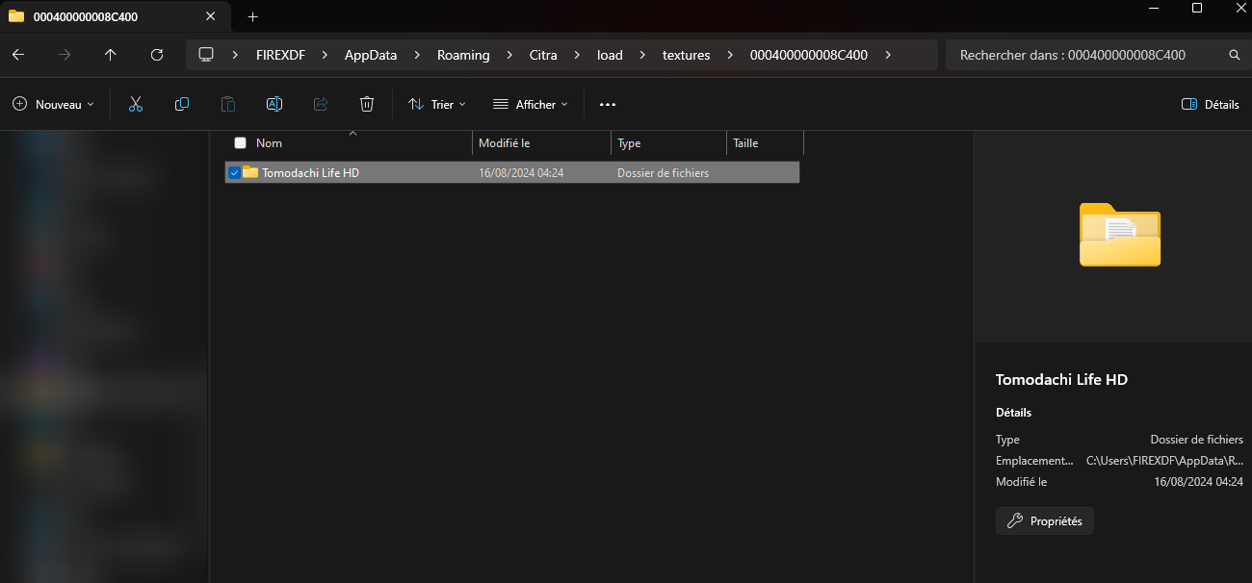Click the search magnifier icon

[1235, 55]
